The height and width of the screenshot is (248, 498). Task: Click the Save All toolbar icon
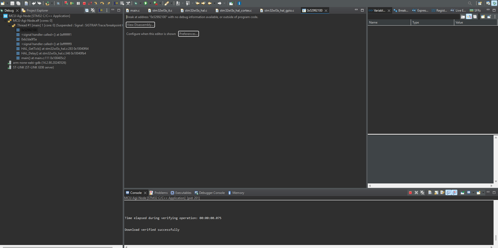[x=18, y=3]
